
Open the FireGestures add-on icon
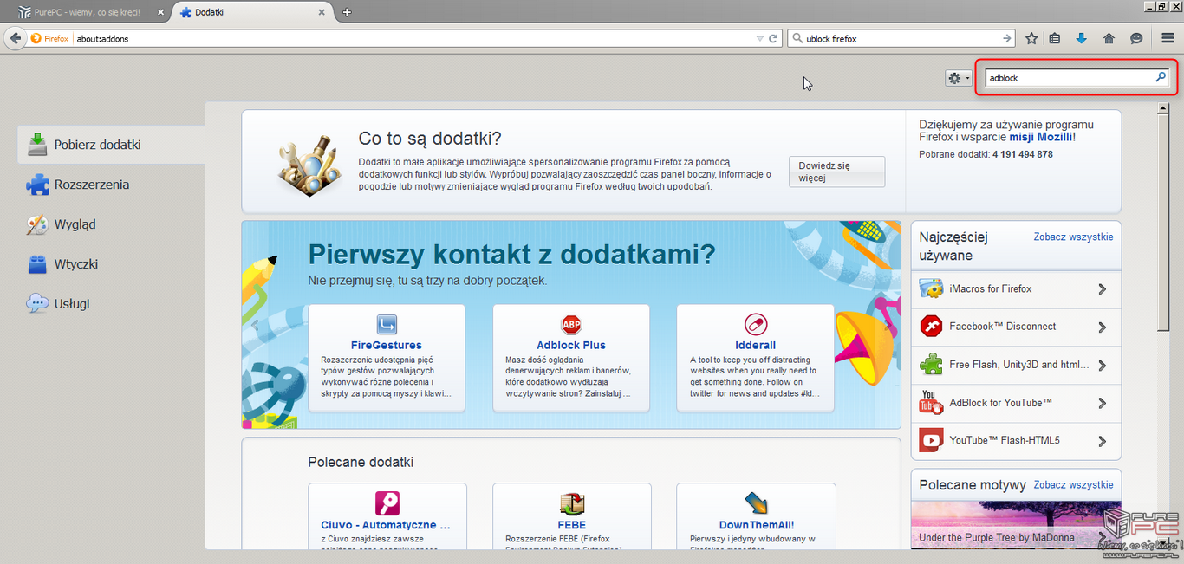[x=387, y=325]
